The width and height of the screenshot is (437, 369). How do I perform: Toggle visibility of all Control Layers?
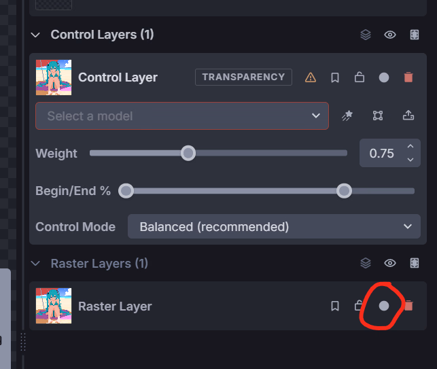(x=390, y=35)
